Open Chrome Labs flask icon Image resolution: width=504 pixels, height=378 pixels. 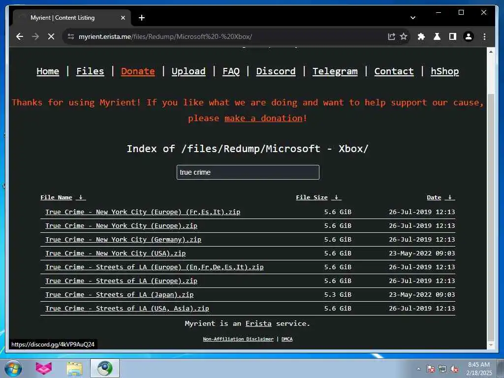pos(437,36)
